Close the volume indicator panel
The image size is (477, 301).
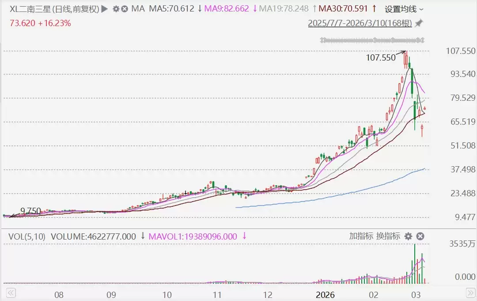(420, 236)
